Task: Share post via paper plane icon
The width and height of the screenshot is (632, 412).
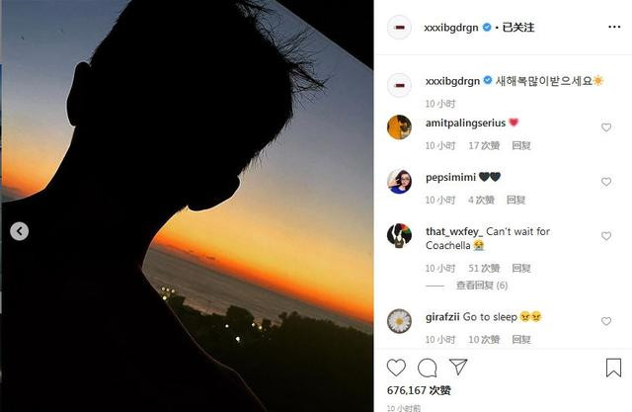Action: click(458, 367)
